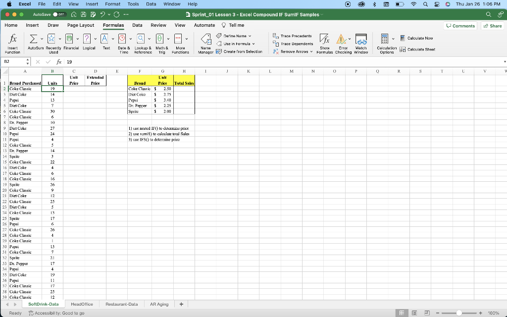
Task: Open the Insert Function dialog
Action: tap(12, 43)
